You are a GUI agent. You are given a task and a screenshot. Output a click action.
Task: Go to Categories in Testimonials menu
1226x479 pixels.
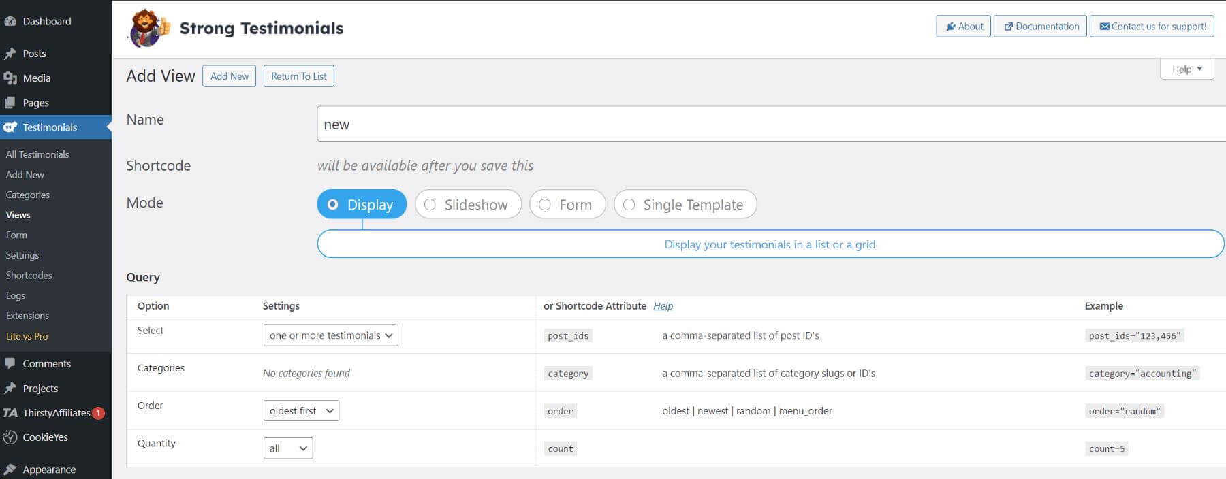[x=28, y=195]
